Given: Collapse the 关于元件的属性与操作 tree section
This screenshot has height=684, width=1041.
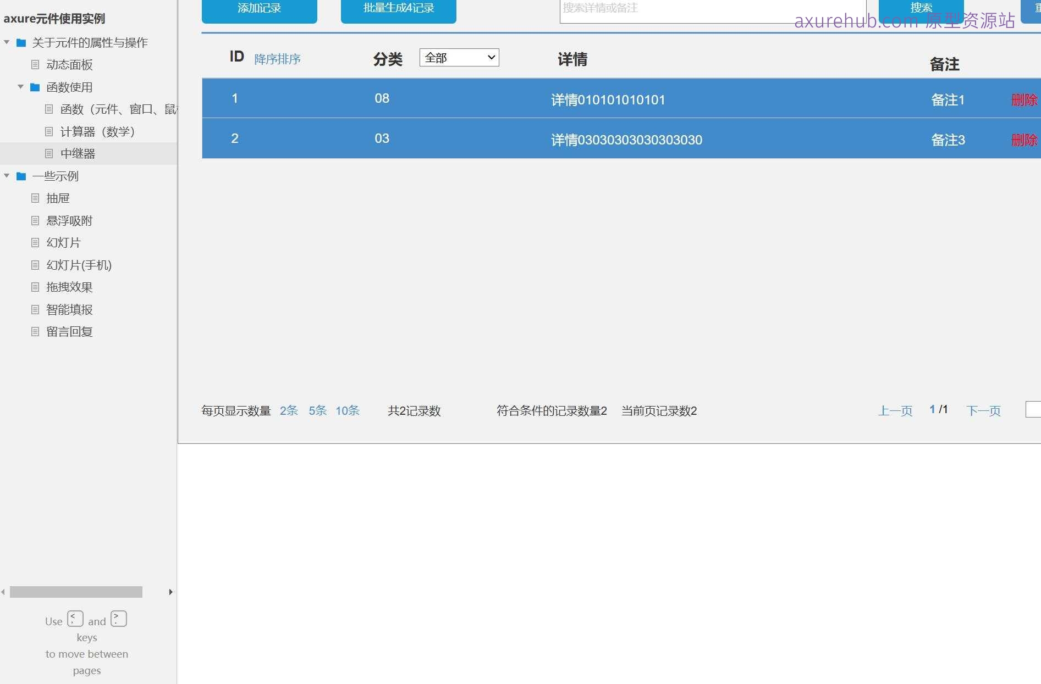Looking at the screenshot, I should [7, 42].
